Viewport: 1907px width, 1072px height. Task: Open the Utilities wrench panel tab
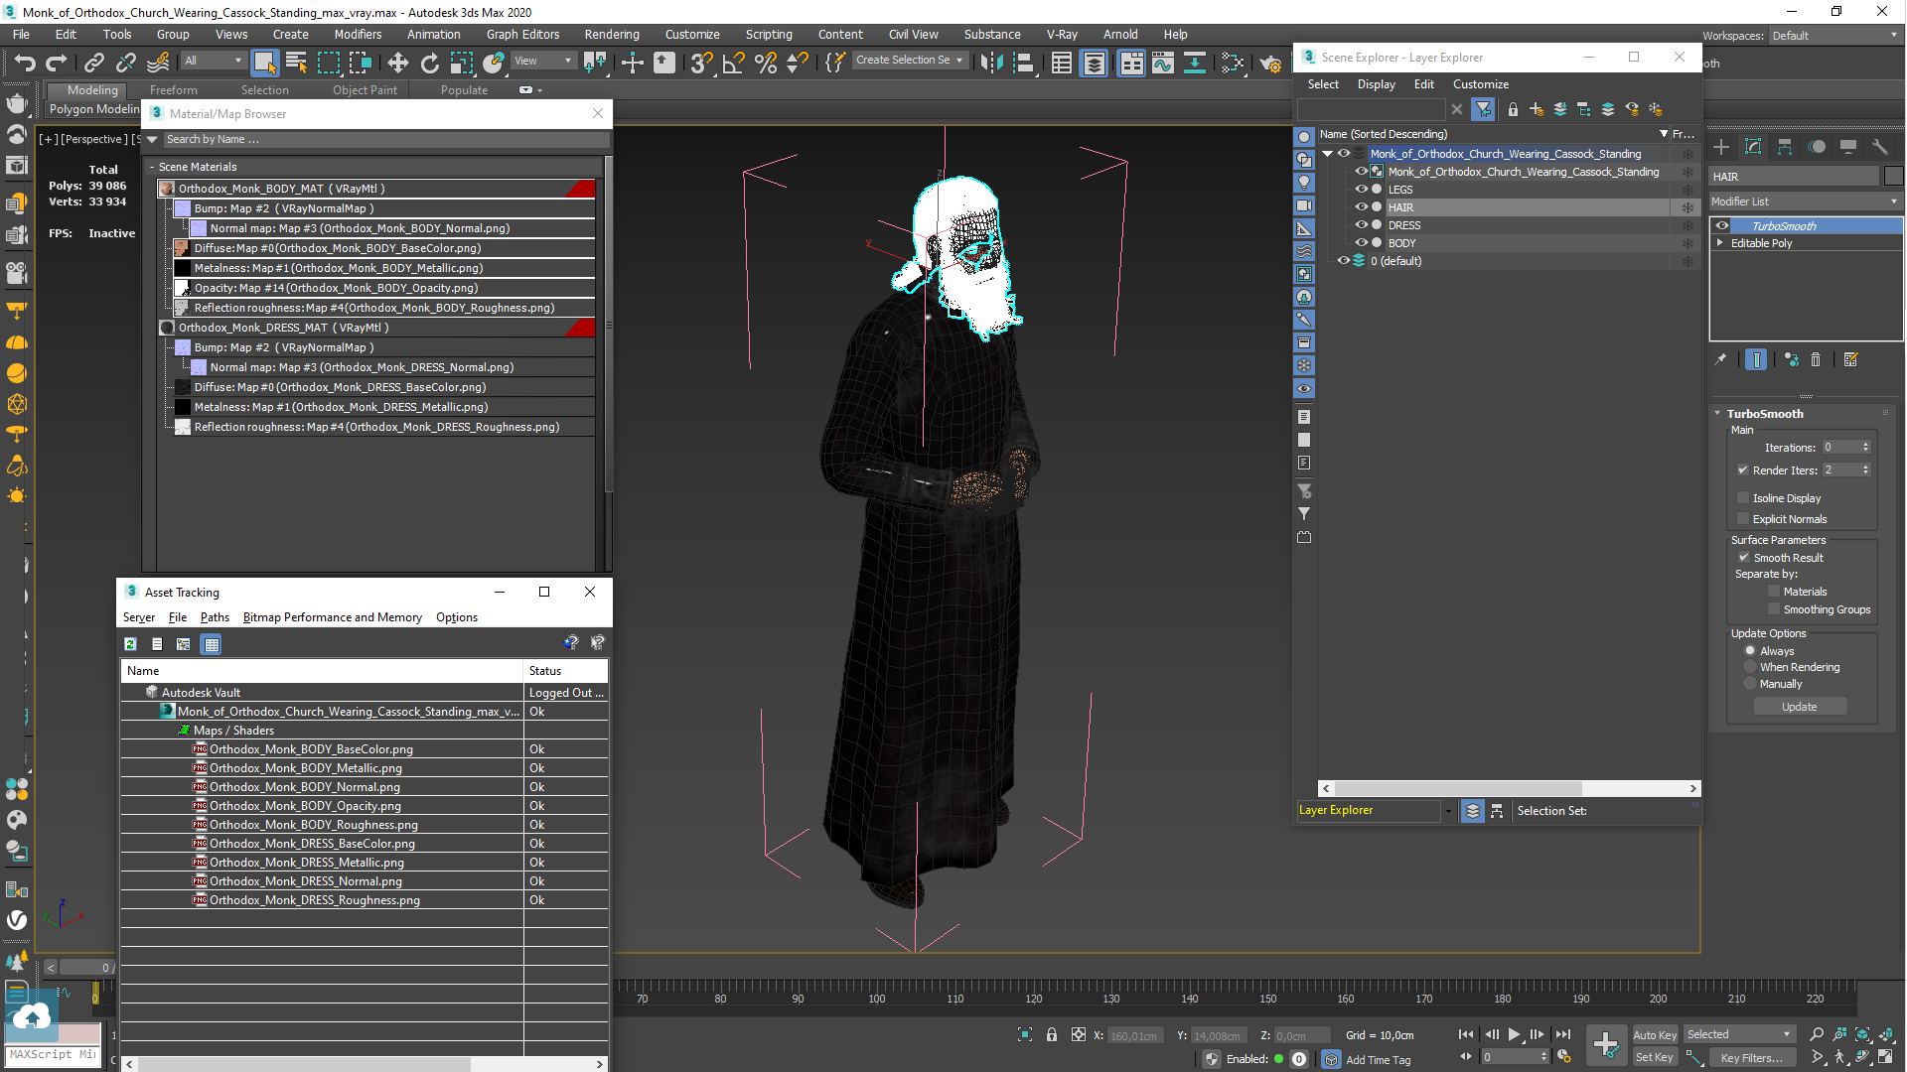[x=1880, y=147]
